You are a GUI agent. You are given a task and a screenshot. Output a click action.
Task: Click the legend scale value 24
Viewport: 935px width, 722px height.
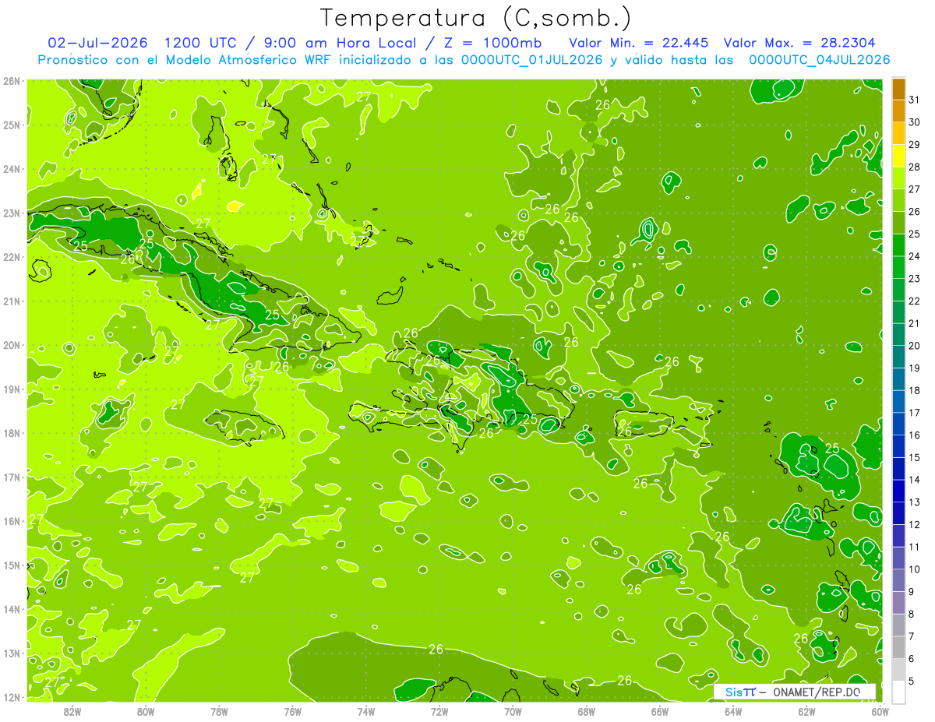[x=914, y=256]
